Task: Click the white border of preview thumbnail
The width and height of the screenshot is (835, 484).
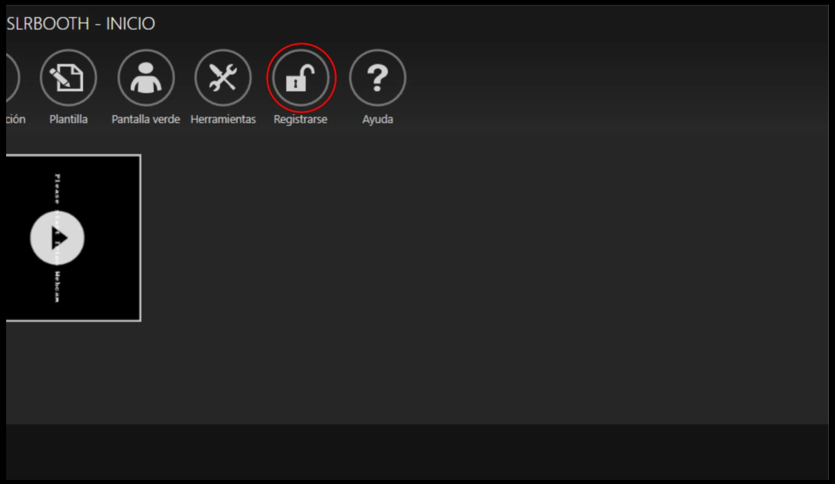Action: 140,238
